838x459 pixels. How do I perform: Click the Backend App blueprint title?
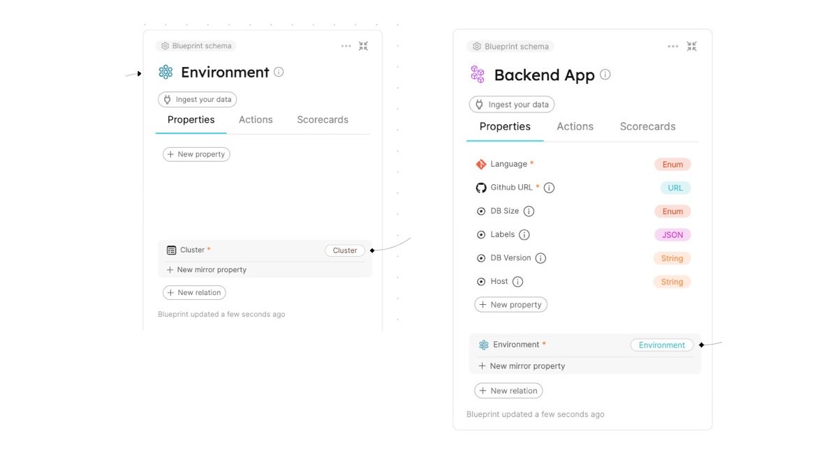(545, 75)
